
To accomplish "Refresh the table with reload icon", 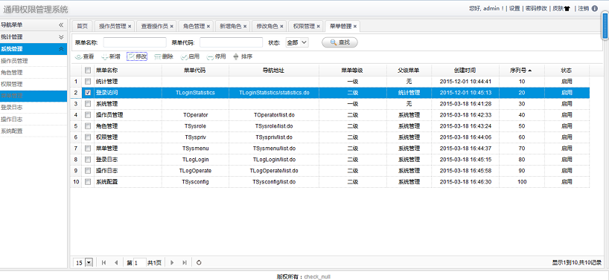I will 199,263.
